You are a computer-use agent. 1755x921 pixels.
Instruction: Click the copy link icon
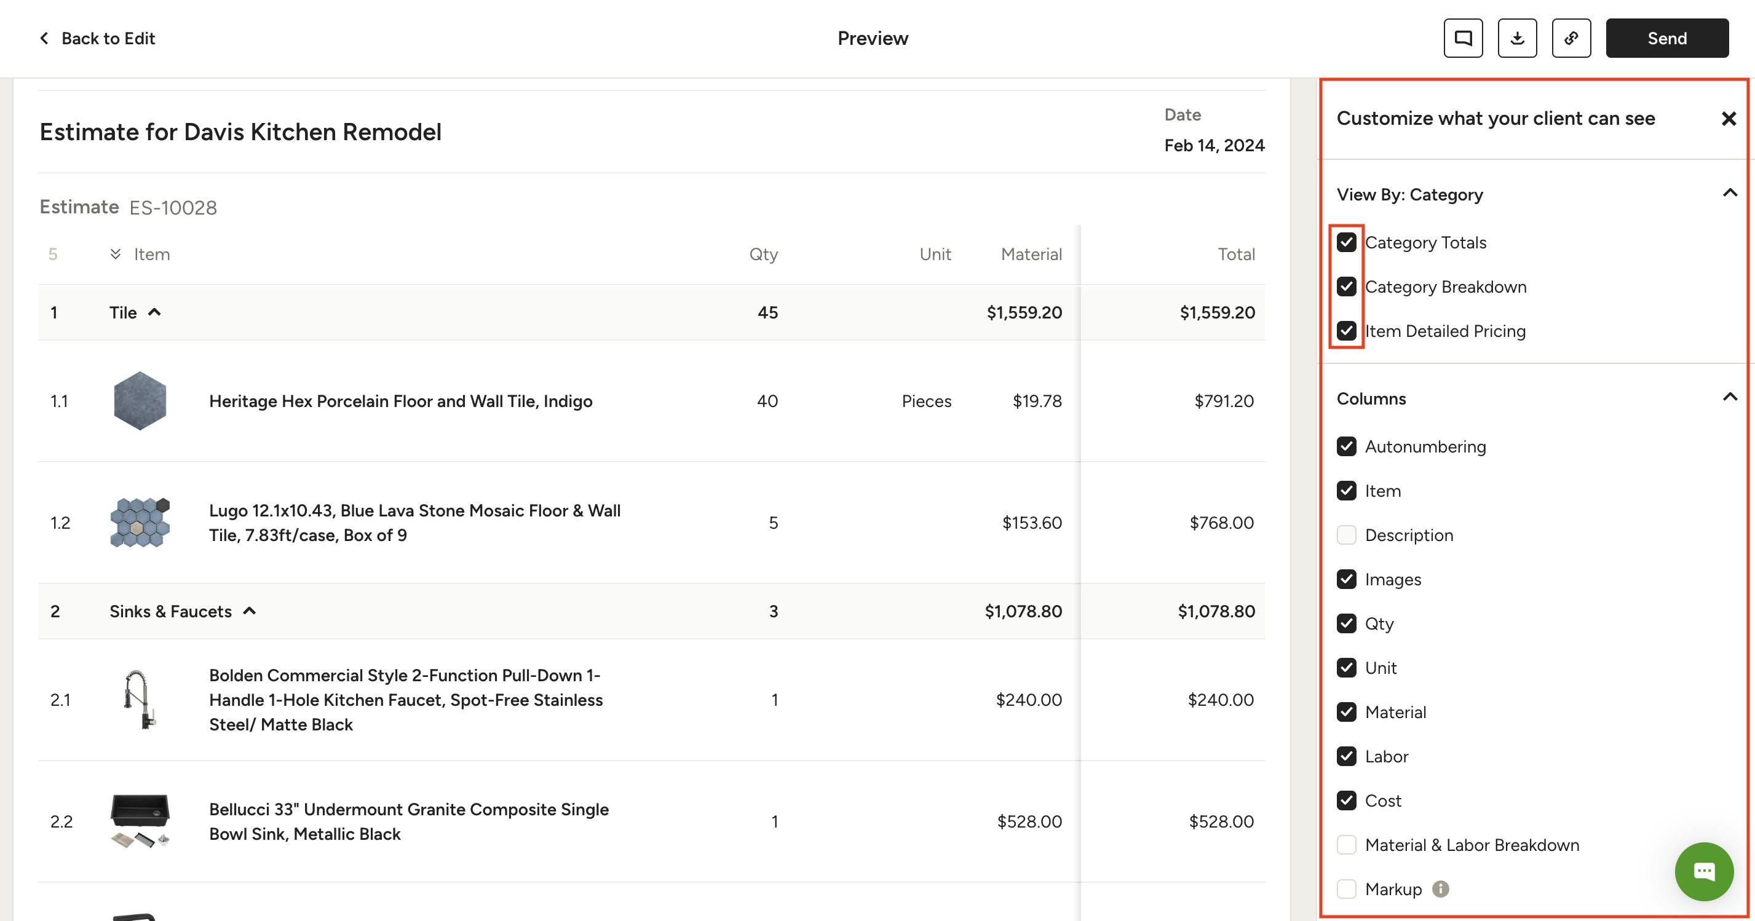tap(1571, 38)
